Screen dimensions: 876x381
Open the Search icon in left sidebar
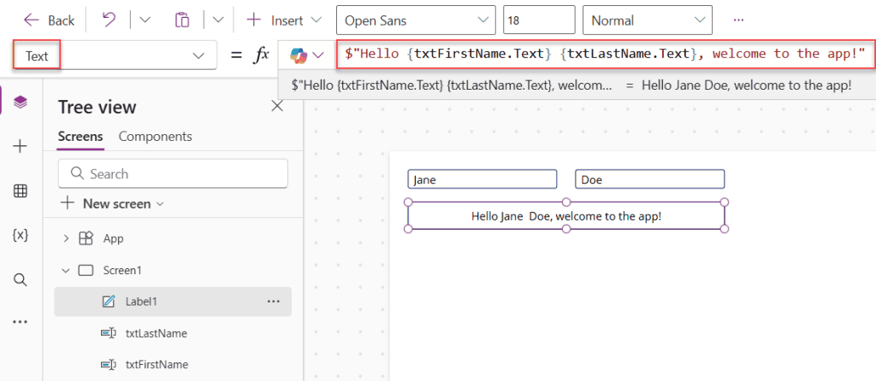point(21,279)
